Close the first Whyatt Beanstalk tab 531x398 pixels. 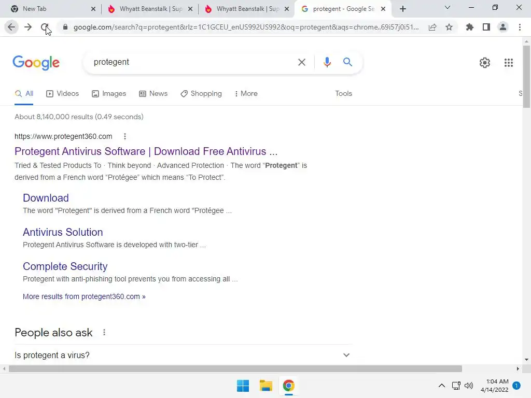pyautogui.click(x=190, y=9)
